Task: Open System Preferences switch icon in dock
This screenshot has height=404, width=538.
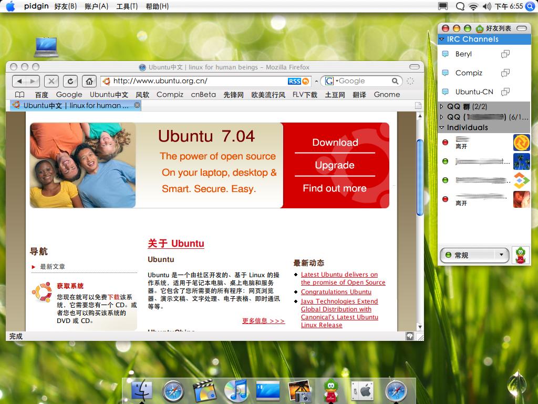Action: (x=363, y=391)
